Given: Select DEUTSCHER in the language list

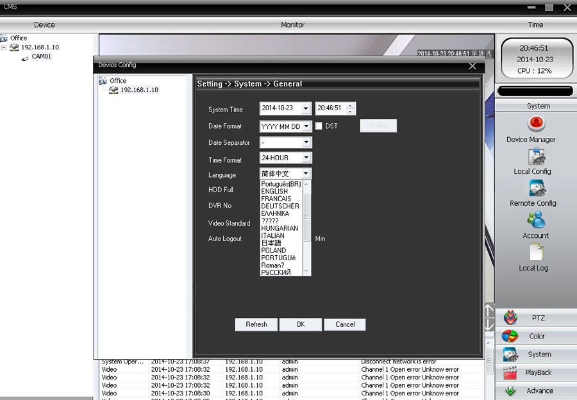Looking at the screenshot, I should pyautogui.click(x=280, y=206).
